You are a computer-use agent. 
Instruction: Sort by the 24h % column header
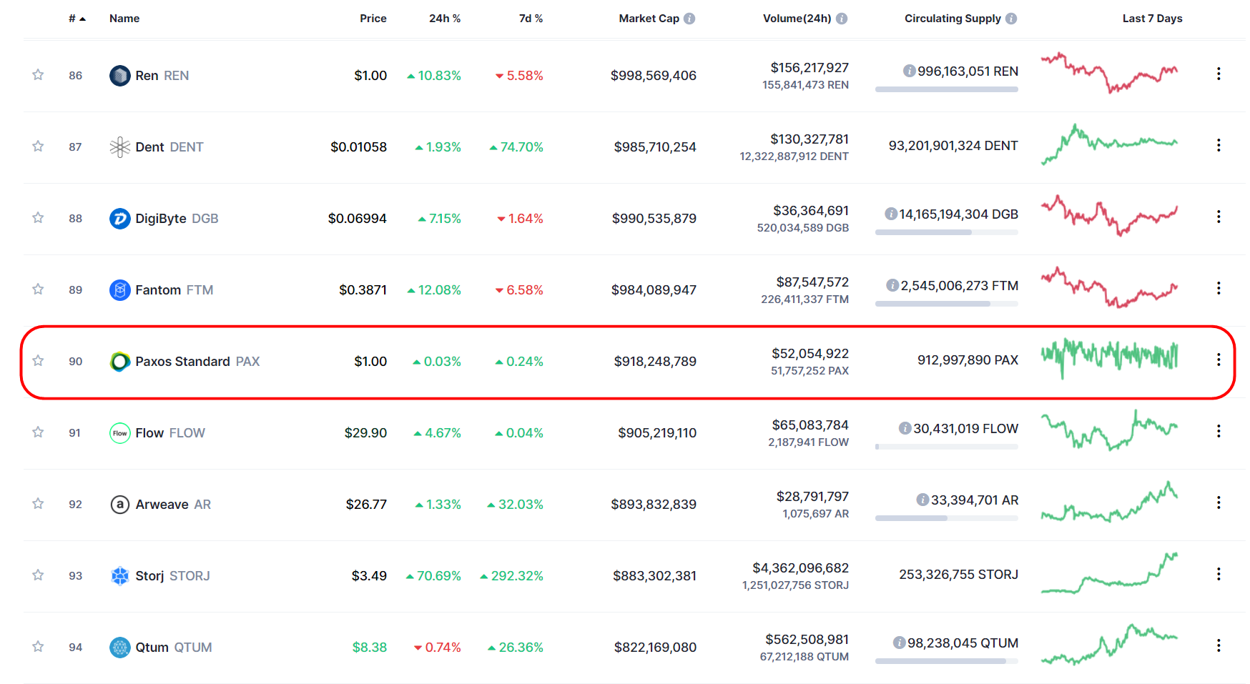(445, 19)
